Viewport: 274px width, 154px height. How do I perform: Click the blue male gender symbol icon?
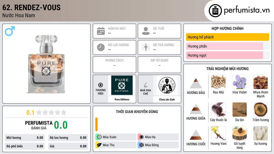(10, 31)
